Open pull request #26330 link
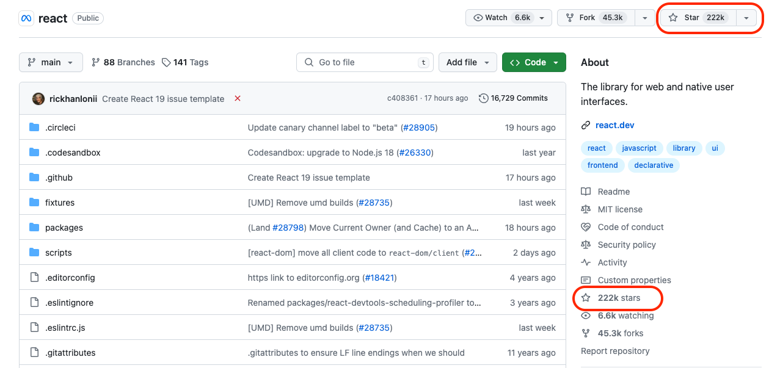This screenshot has height=368, width=769. click(415, 153)
